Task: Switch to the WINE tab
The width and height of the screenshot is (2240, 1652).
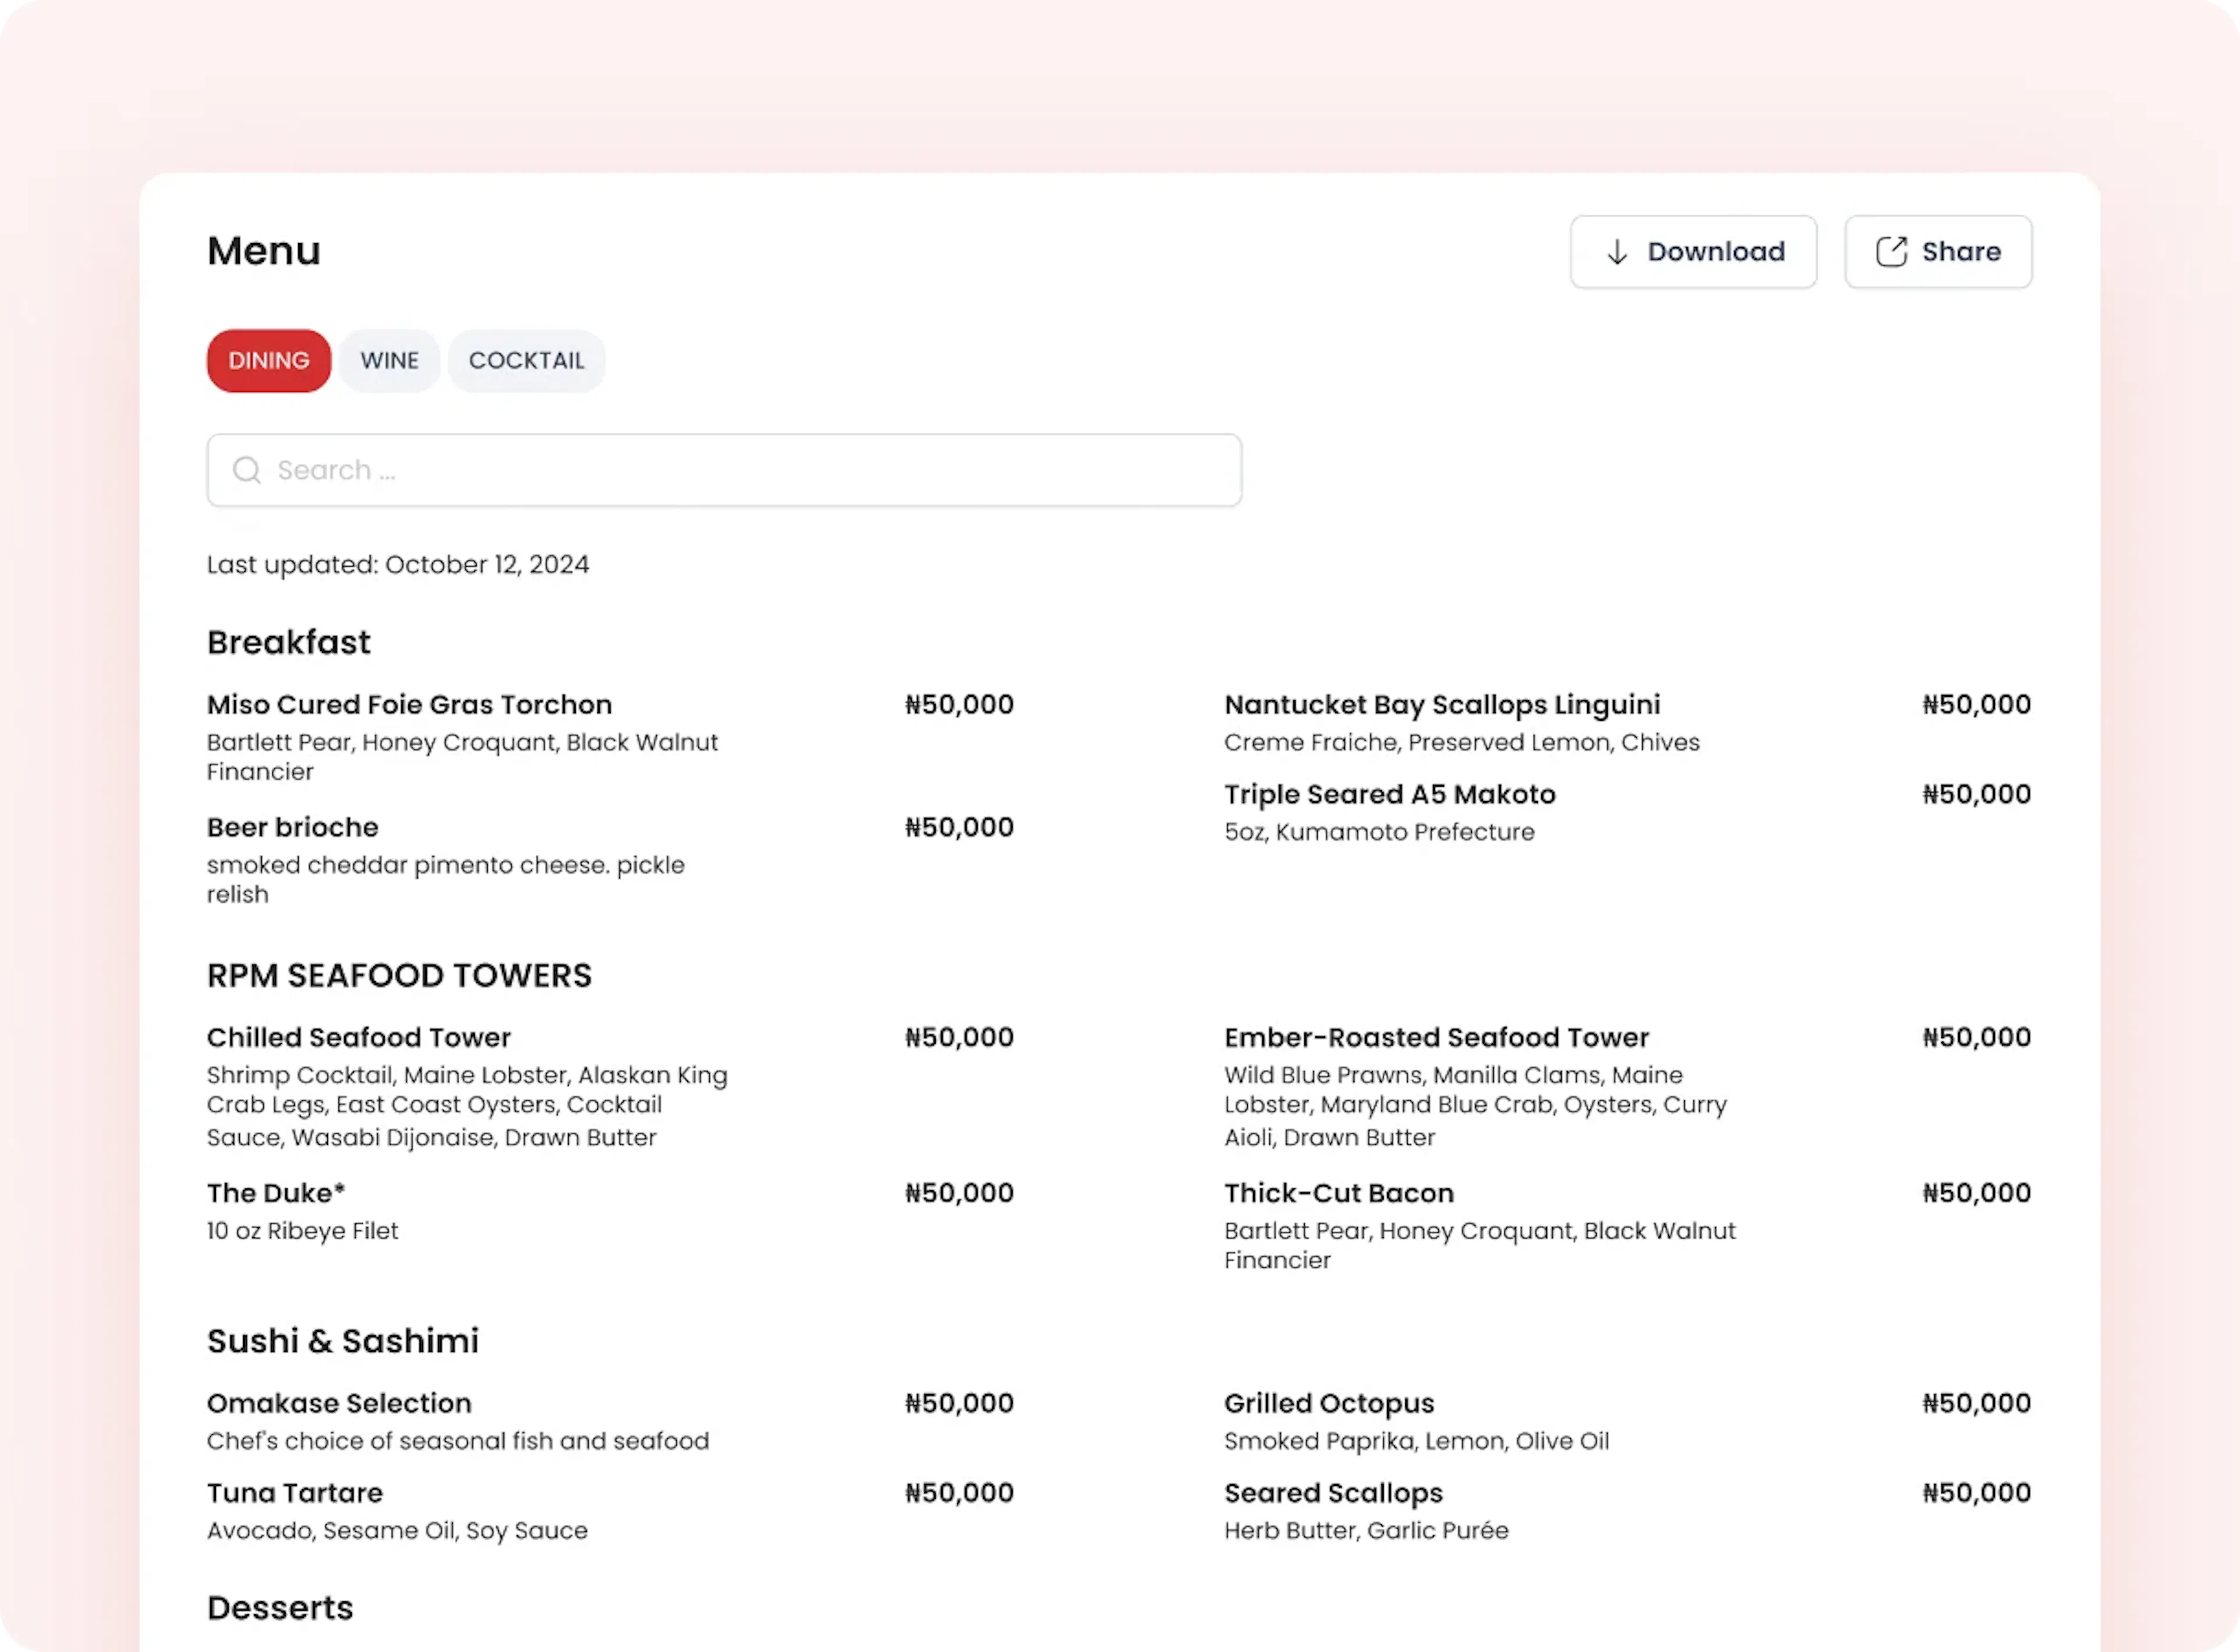Action: 389,361
